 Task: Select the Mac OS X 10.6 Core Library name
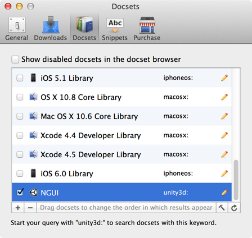tap(89, 116)
